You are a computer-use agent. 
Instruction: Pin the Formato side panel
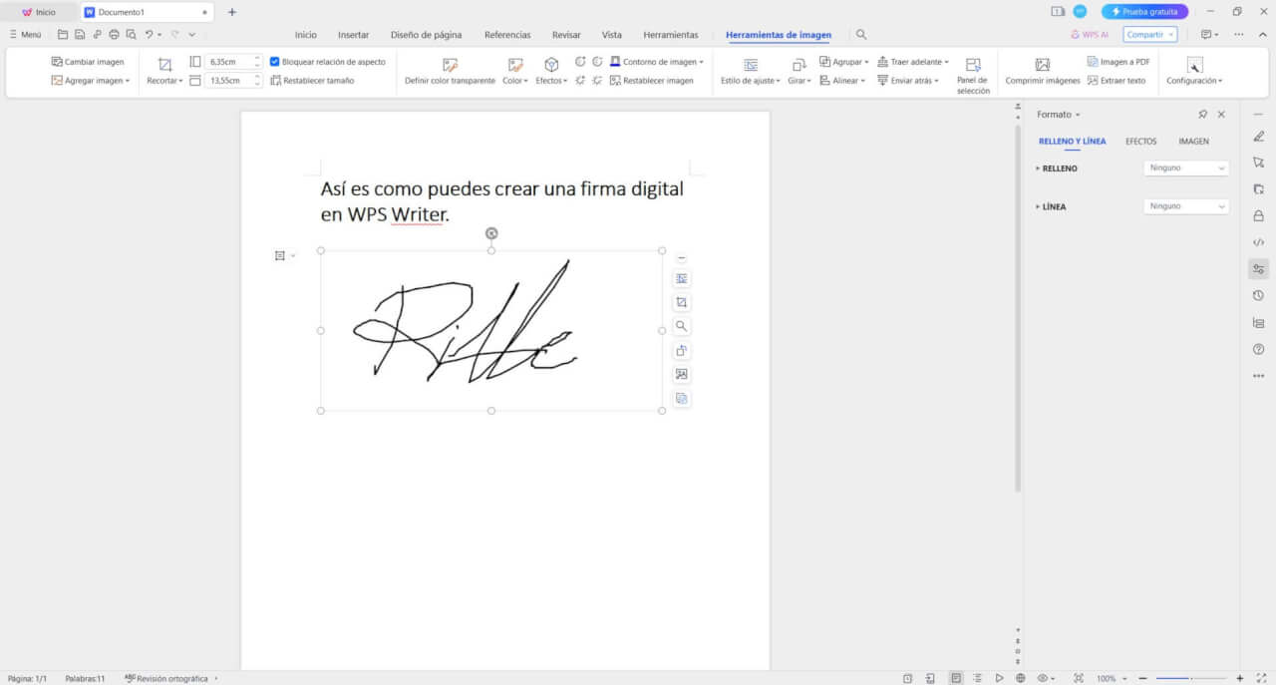(1202, 115)
